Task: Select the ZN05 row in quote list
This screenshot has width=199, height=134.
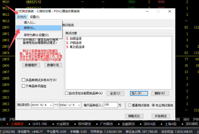Action: 6,59
